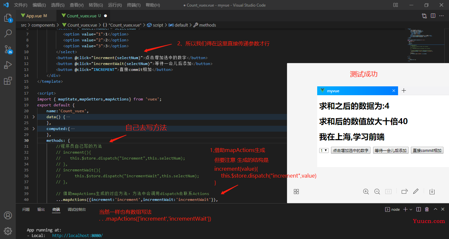
Task: Create a new terminal with plus icon
Action: coord(405,209)
